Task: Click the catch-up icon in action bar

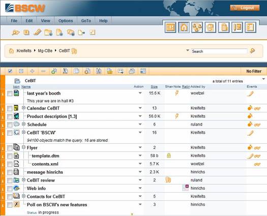Action: (x=54, y=71)
